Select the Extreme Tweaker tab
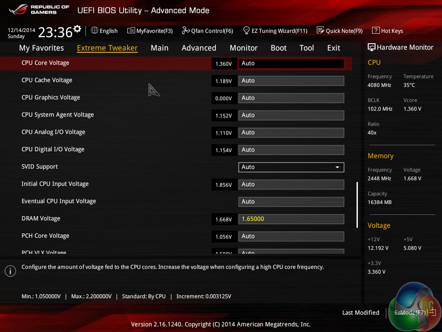Screen dimensions: 442x332 pyautogui.click(x=107, y=48)
